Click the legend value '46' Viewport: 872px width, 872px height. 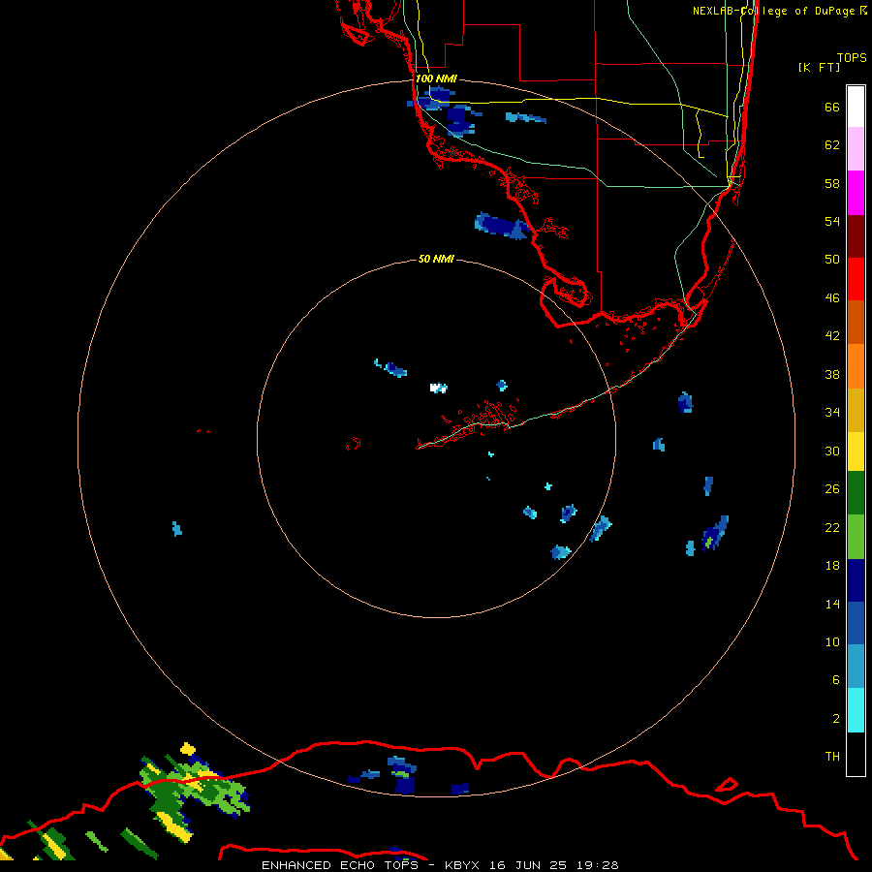pos(832,298)
